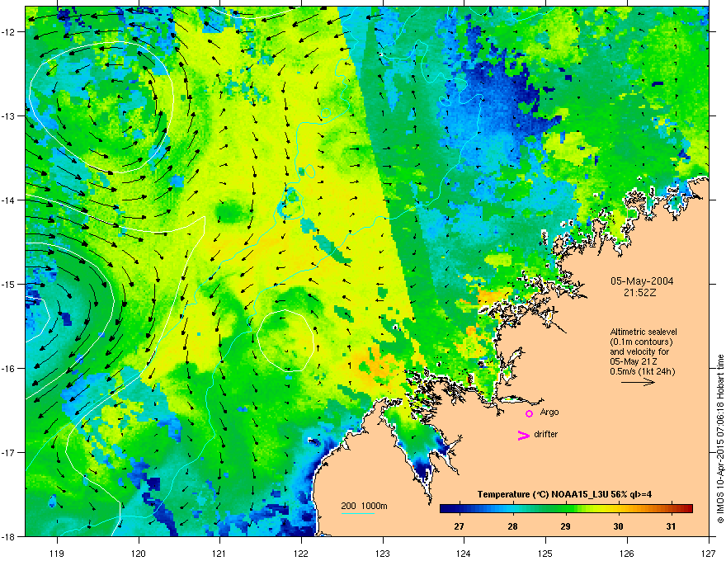
Task: Click the color bar label 29
Action: pos(565,526)
